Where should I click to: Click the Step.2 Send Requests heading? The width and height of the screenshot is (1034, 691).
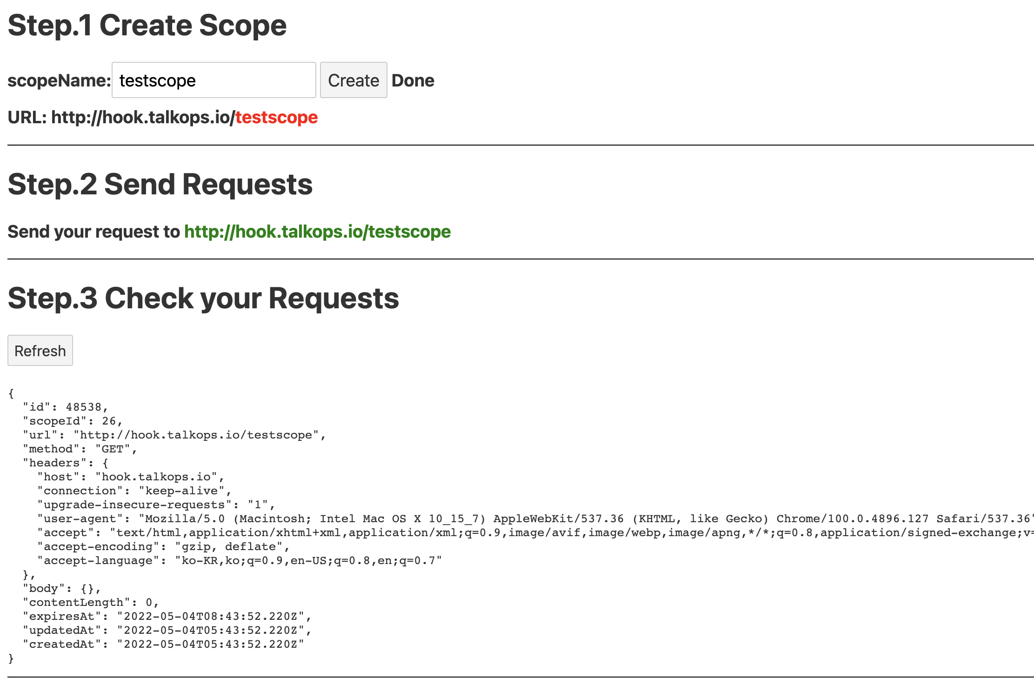160,185
